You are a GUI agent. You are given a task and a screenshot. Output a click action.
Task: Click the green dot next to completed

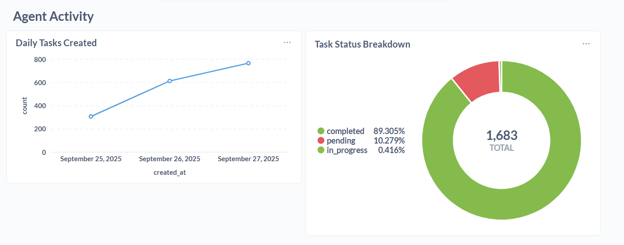pyautogui.click(x=321, y=131)
